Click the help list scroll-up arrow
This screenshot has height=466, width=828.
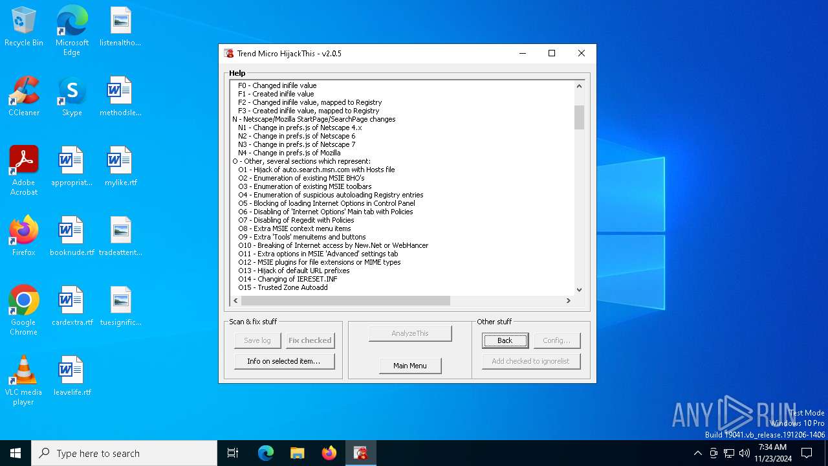coord(579,86)
